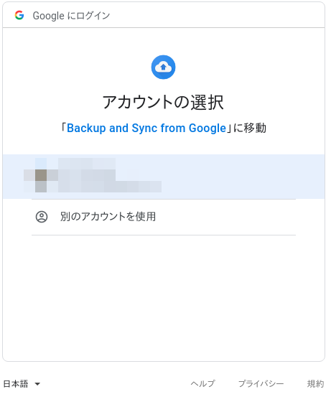331x397 pixels.
Task: Select the blurred account avatar
Action: tap(41, 175)
